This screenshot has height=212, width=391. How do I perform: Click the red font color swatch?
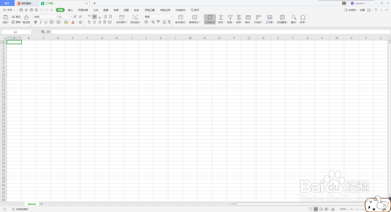pos(73,22)
